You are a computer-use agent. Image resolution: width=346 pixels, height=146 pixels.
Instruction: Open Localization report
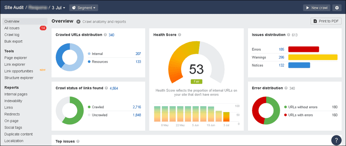point(14,141)
